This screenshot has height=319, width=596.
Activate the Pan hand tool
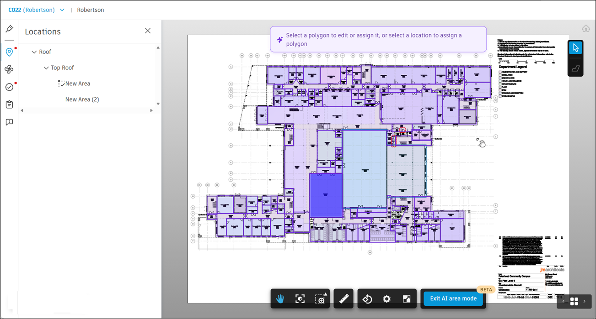coord(280,299)
